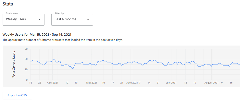Image resolution: width=240 pixels, height=102 pixels.
Task: Open the Stats view dropdown arrow
Action: click(39, 20)
